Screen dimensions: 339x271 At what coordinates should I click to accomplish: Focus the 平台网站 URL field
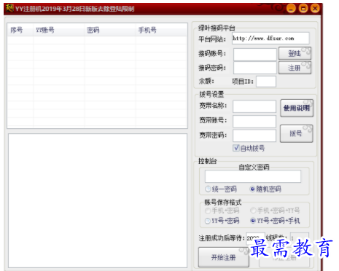click(270, 39)
